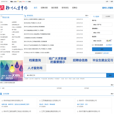
Task: Click the weather cloud icon in top bar
Action: (x=18, y=2)
